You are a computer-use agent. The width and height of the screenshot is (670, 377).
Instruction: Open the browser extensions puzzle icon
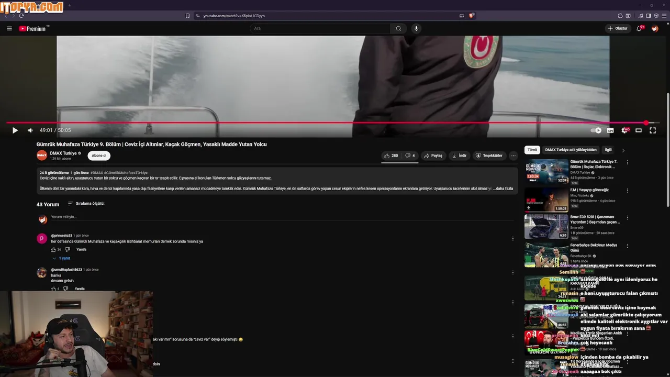click(620, 16)
